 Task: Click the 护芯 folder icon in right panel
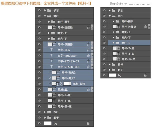pyautogui.click(x=113, y=10)
